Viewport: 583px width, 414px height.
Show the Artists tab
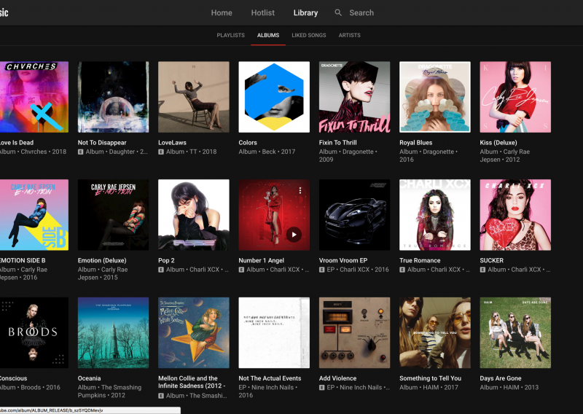click(350, 35)
